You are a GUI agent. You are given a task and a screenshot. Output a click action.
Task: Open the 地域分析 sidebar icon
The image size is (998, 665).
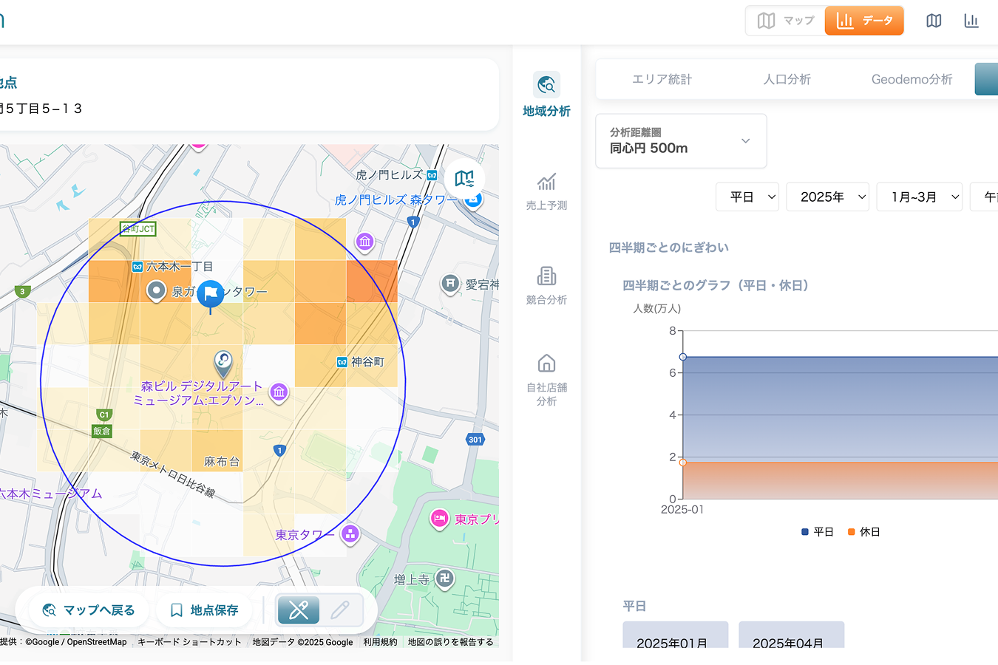(546, 86)
